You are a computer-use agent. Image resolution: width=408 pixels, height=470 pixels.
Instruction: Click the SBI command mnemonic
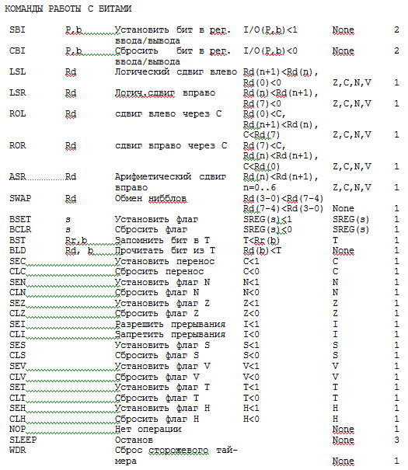[17, 30]
